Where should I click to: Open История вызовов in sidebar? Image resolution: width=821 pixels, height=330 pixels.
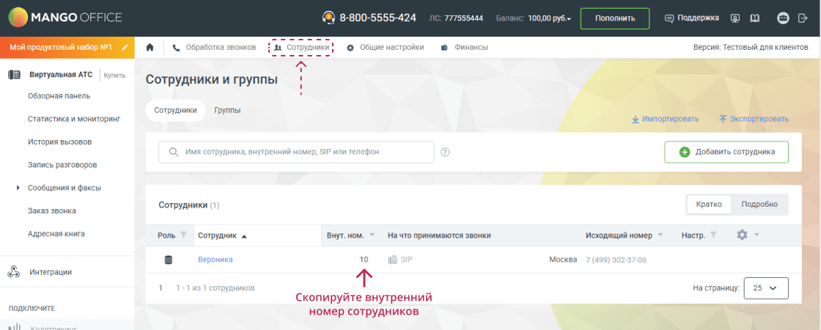pos(60,142)
